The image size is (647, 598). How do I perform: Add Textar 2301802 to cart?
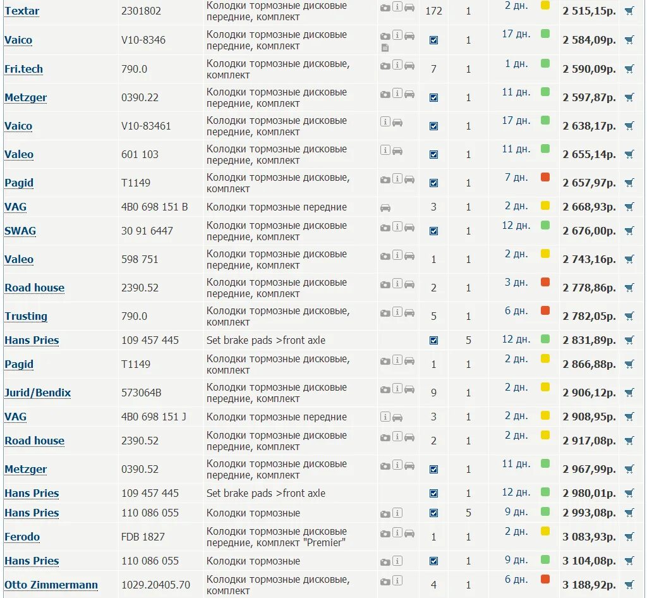[629, 11]
